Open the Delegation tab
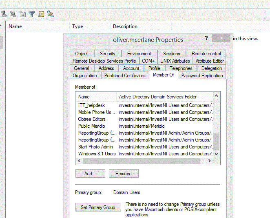Image resolution: width=270 pixels, height=218 pixels. 212,68
